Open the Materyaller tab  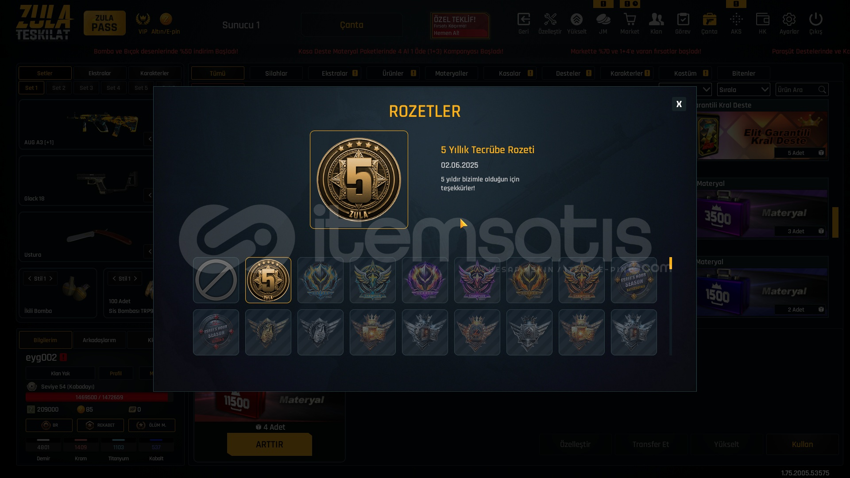tap(452, 73)
